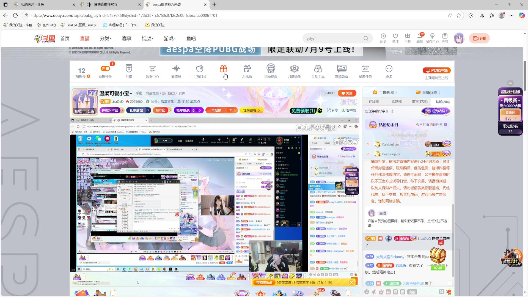Image resolution: width=528 pixels, height=297 pixels.
Task: Expand the 礼物展馆 gift gallery pill
Action: [x=139, y=110]
